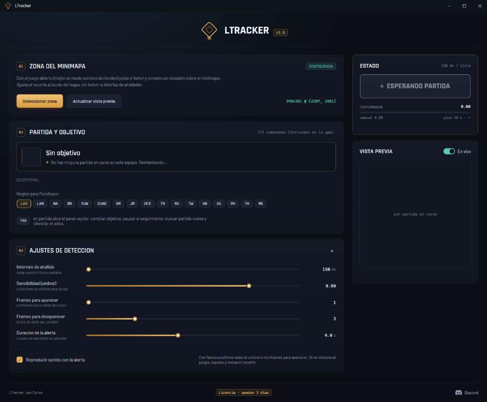Viewport: 487px width, 402px height.
Task: Click the Coincidencia 0.00 value
Action: 465,106
